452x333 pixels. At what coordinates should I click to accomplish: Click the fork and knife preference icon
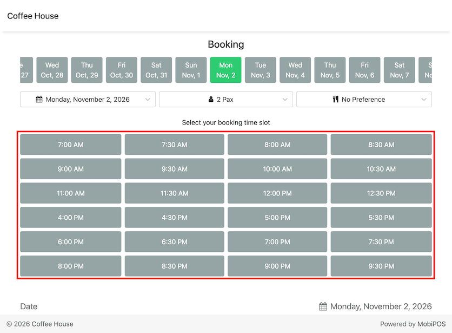(x=336, y=99)
